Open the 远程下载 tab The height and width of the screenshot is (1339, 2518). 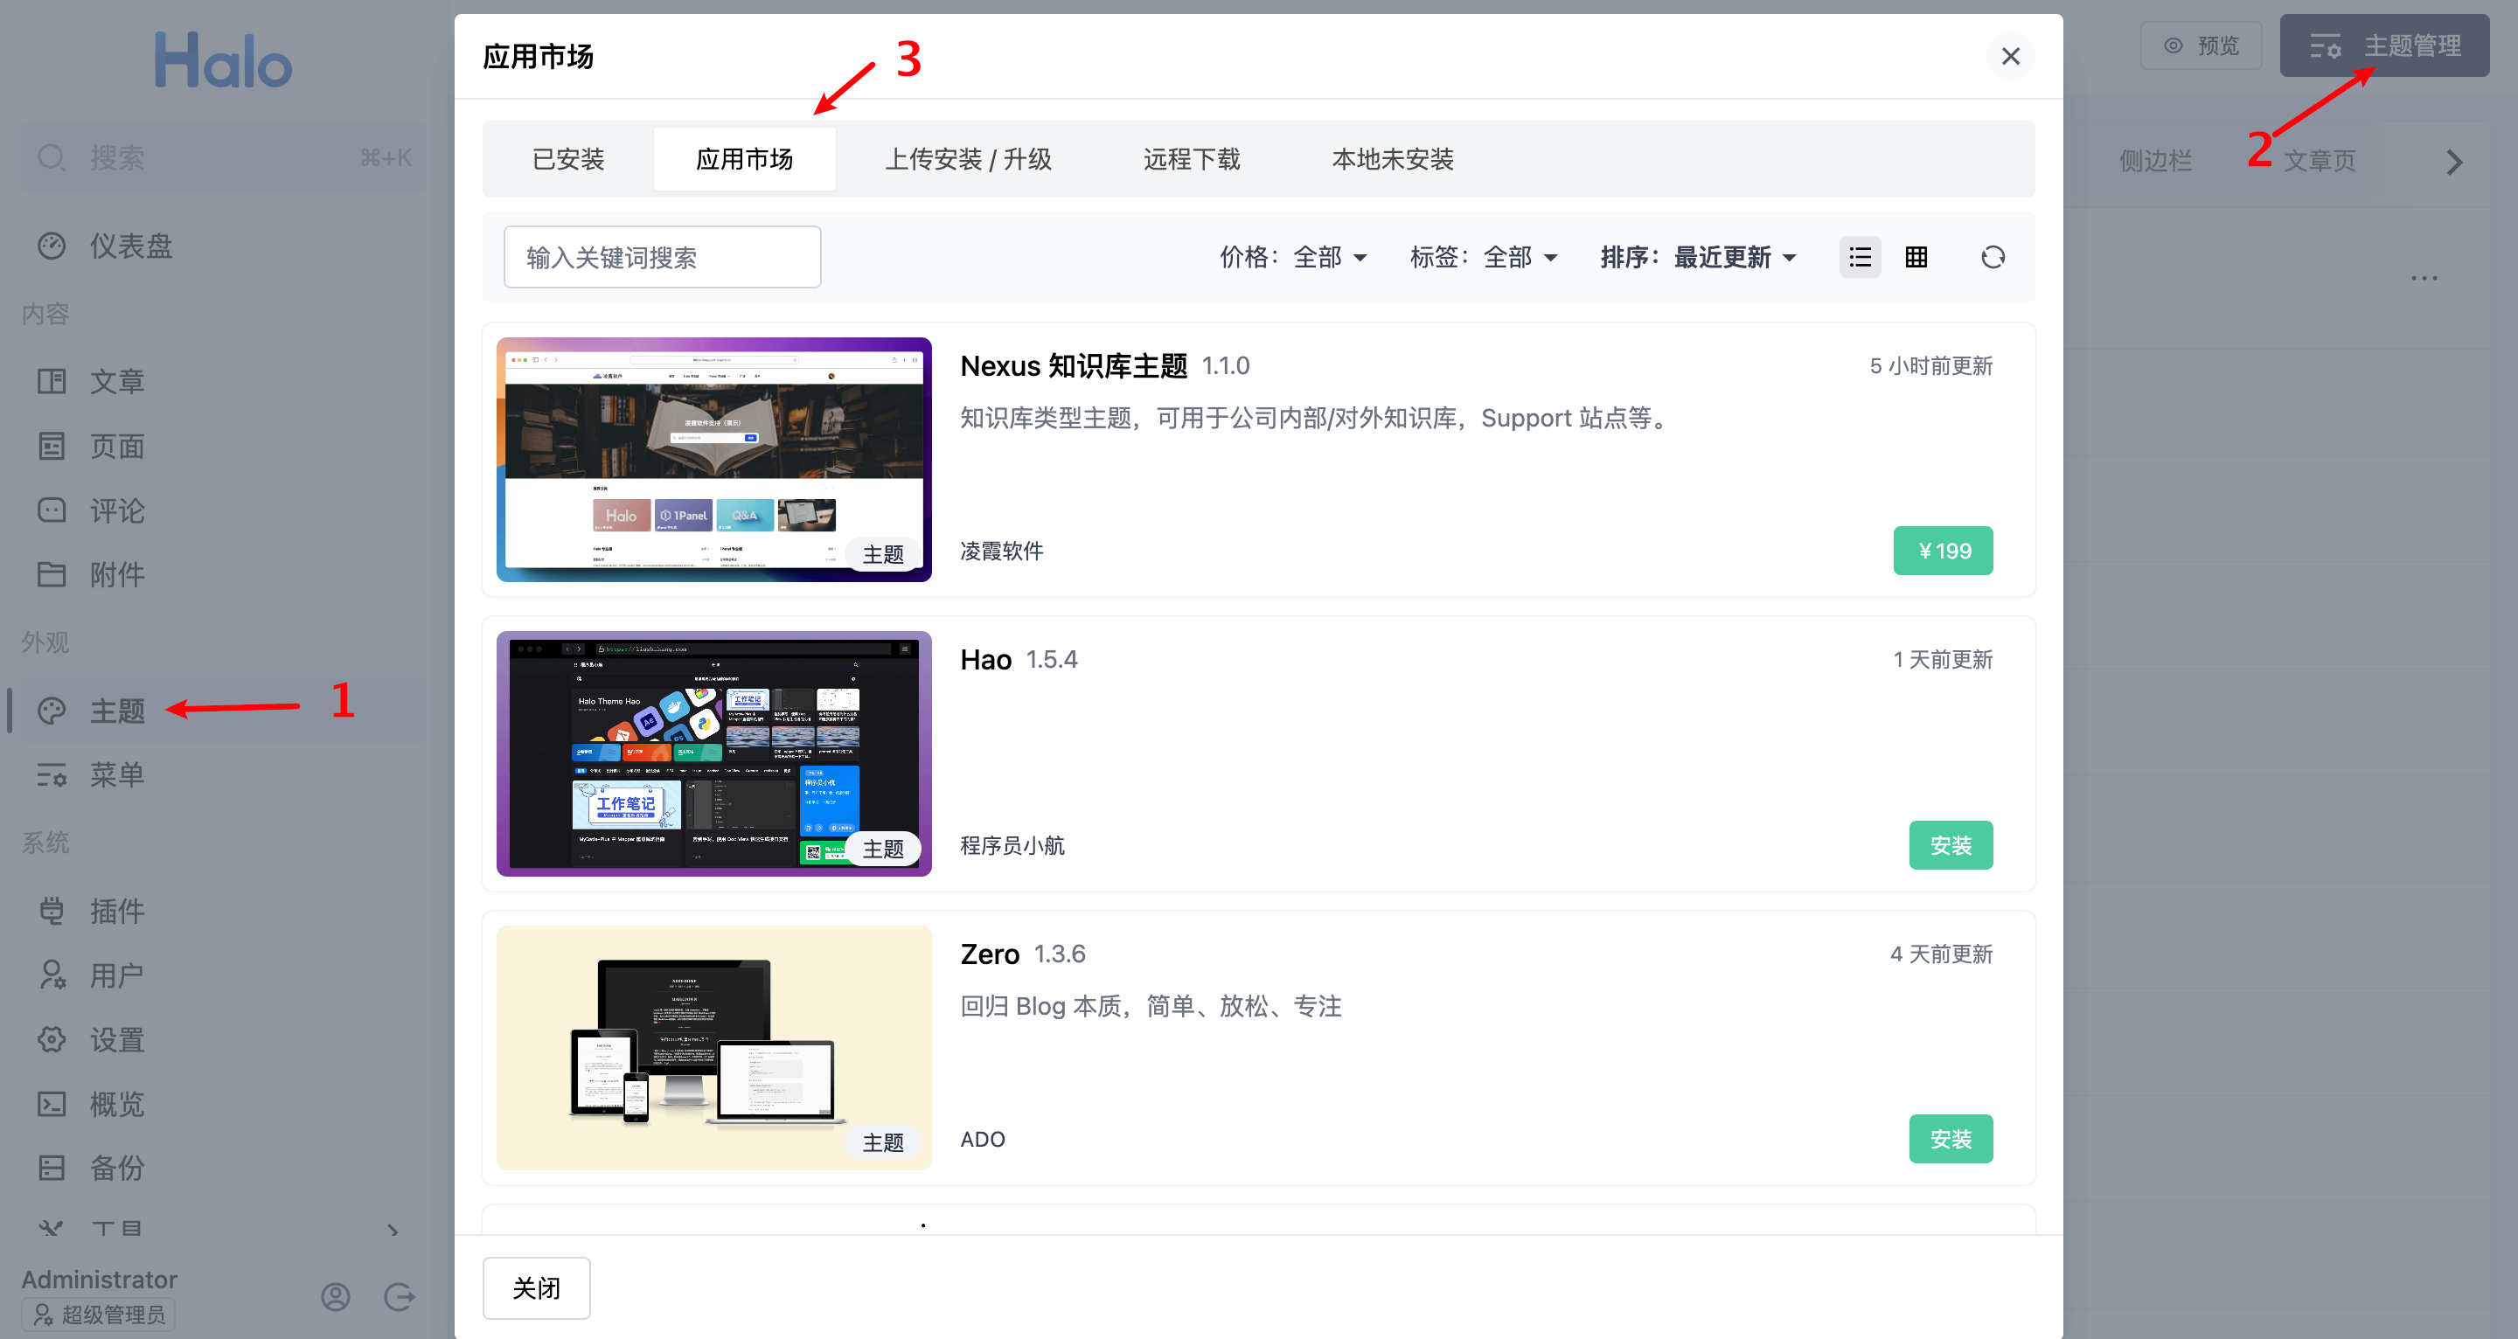[1192, 158]
